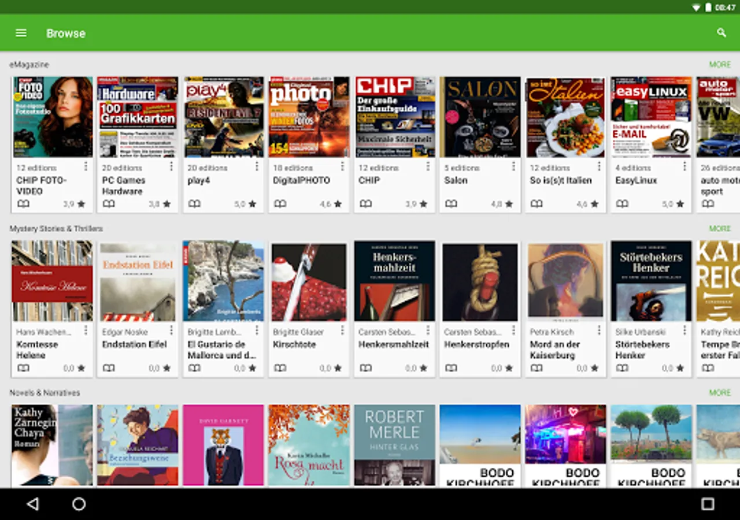The height and width of the screenshot is (520, 740).
Task: Open Kathy Zarnegin Chaya novel cover
Action: (x=52, y=445)
